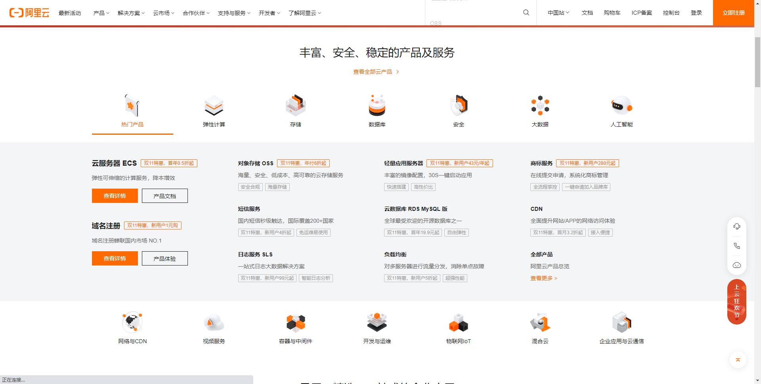Image resolution: width=761 pixels, height=384 pixels.
Task: Open the 短信服务 product link
Action: (x=249, y=209)
